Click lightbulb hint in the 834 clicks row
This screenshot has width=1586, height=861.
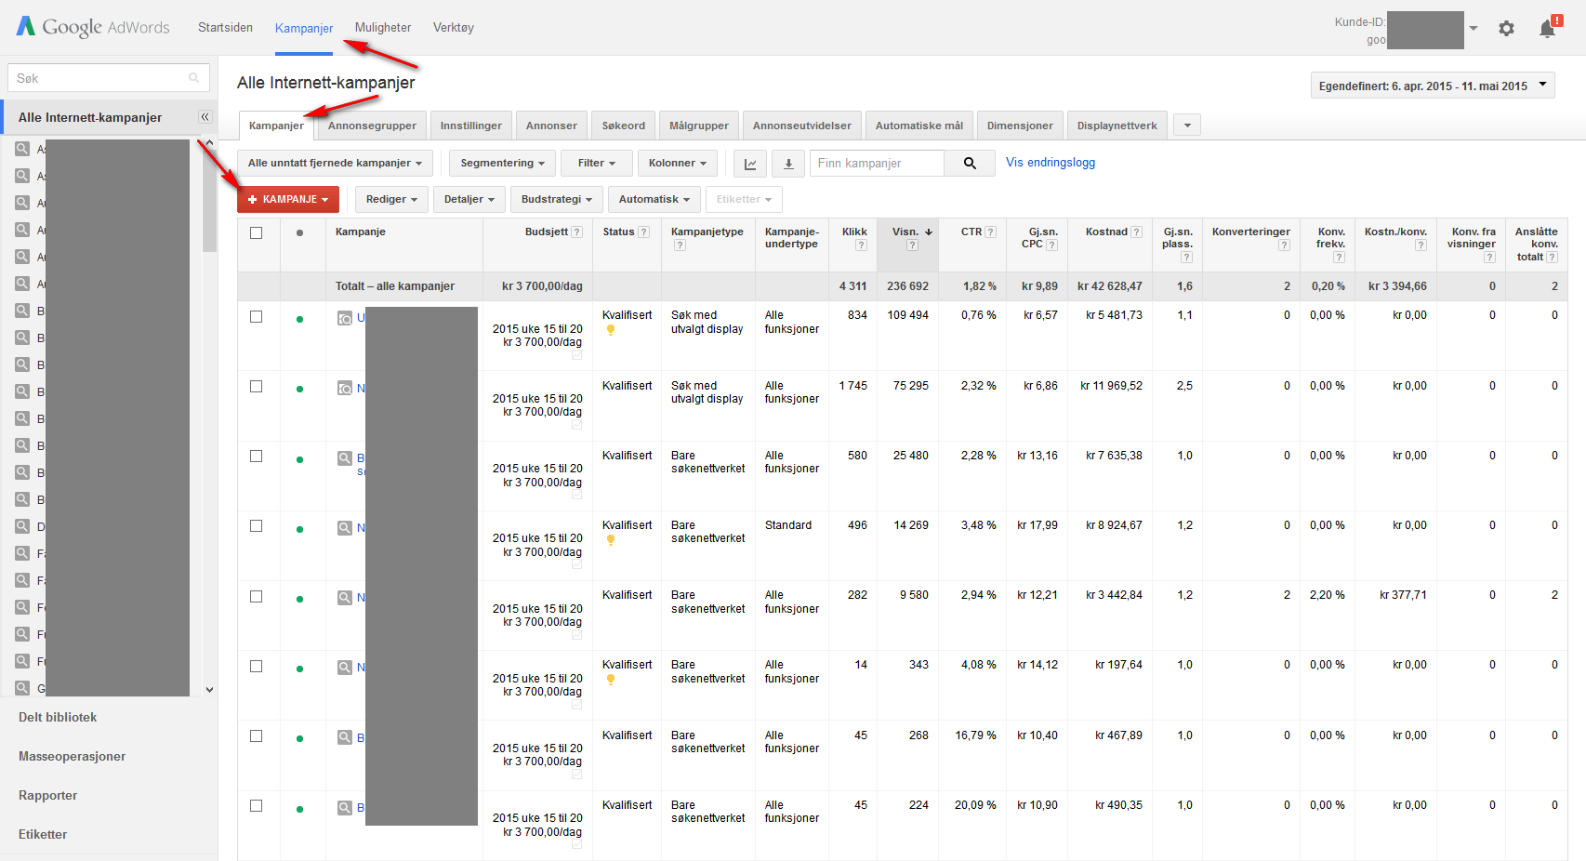(x=611, y=330)
